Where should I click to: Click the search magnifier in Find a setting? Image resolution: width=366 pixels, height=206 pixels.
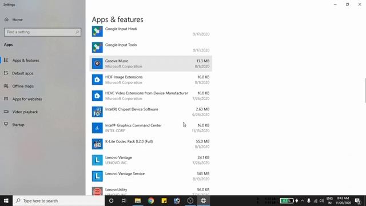77,32
